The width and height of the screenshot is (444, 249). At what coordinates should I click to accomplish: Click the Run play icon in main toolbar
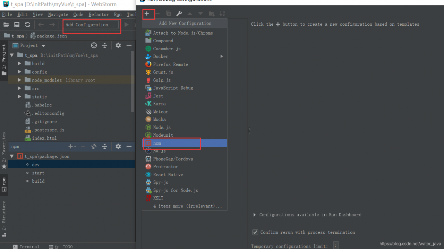tap(127, 25)
